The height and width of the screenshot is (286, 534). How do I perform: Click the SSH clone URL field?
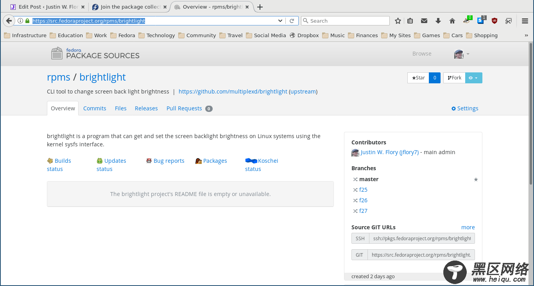point(422,238)
